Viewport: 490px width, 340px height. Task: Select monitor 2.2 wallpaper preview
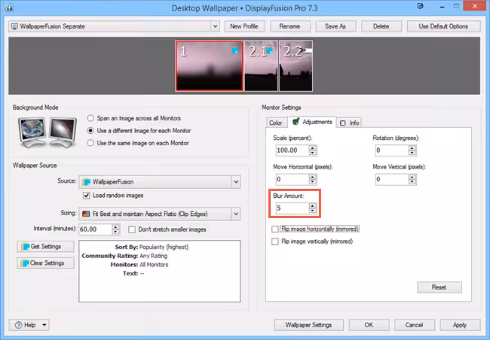pyautogui.click(x=296, y=65)
